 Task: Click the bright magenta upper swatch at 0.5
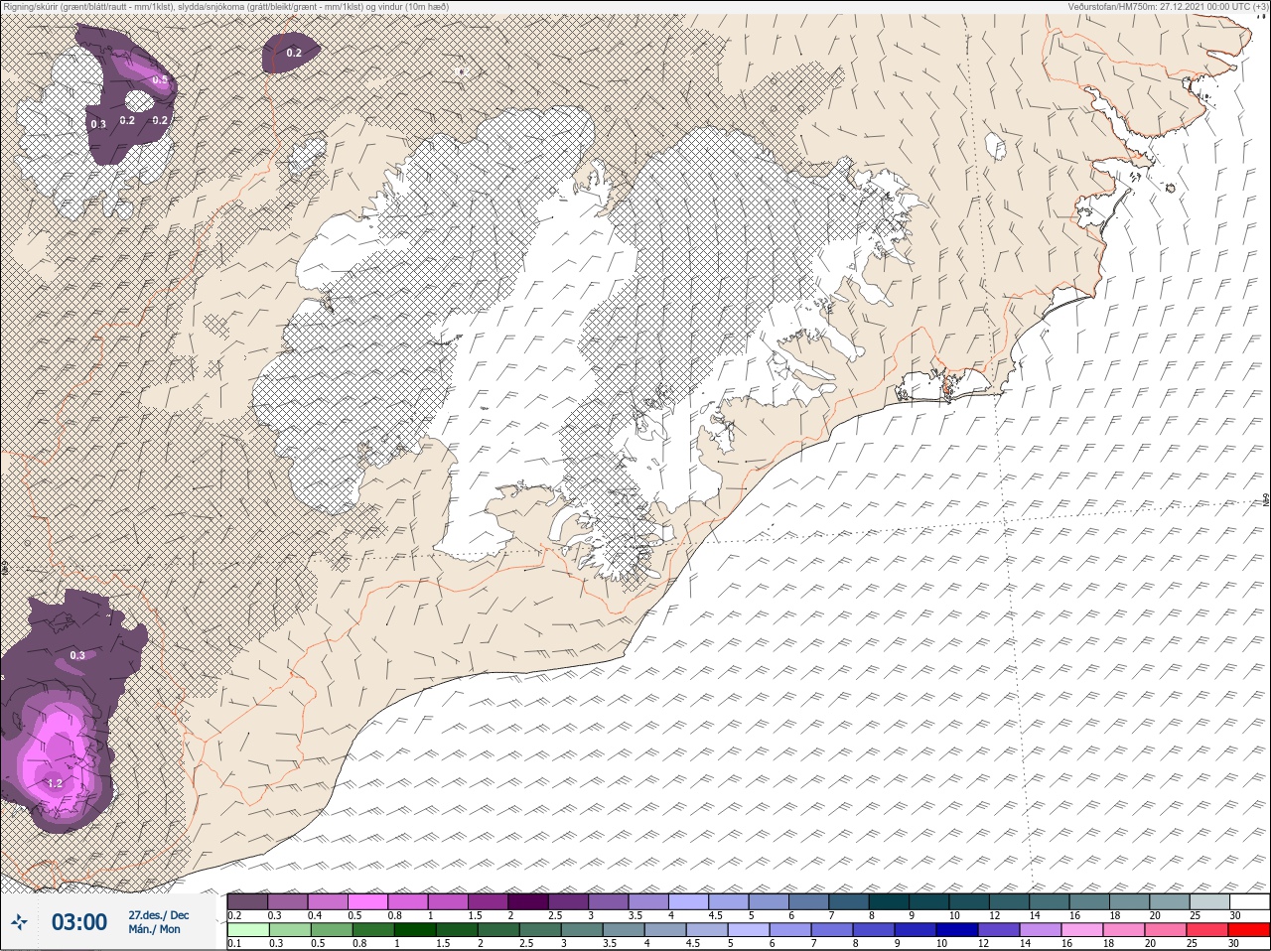(367, 901)
